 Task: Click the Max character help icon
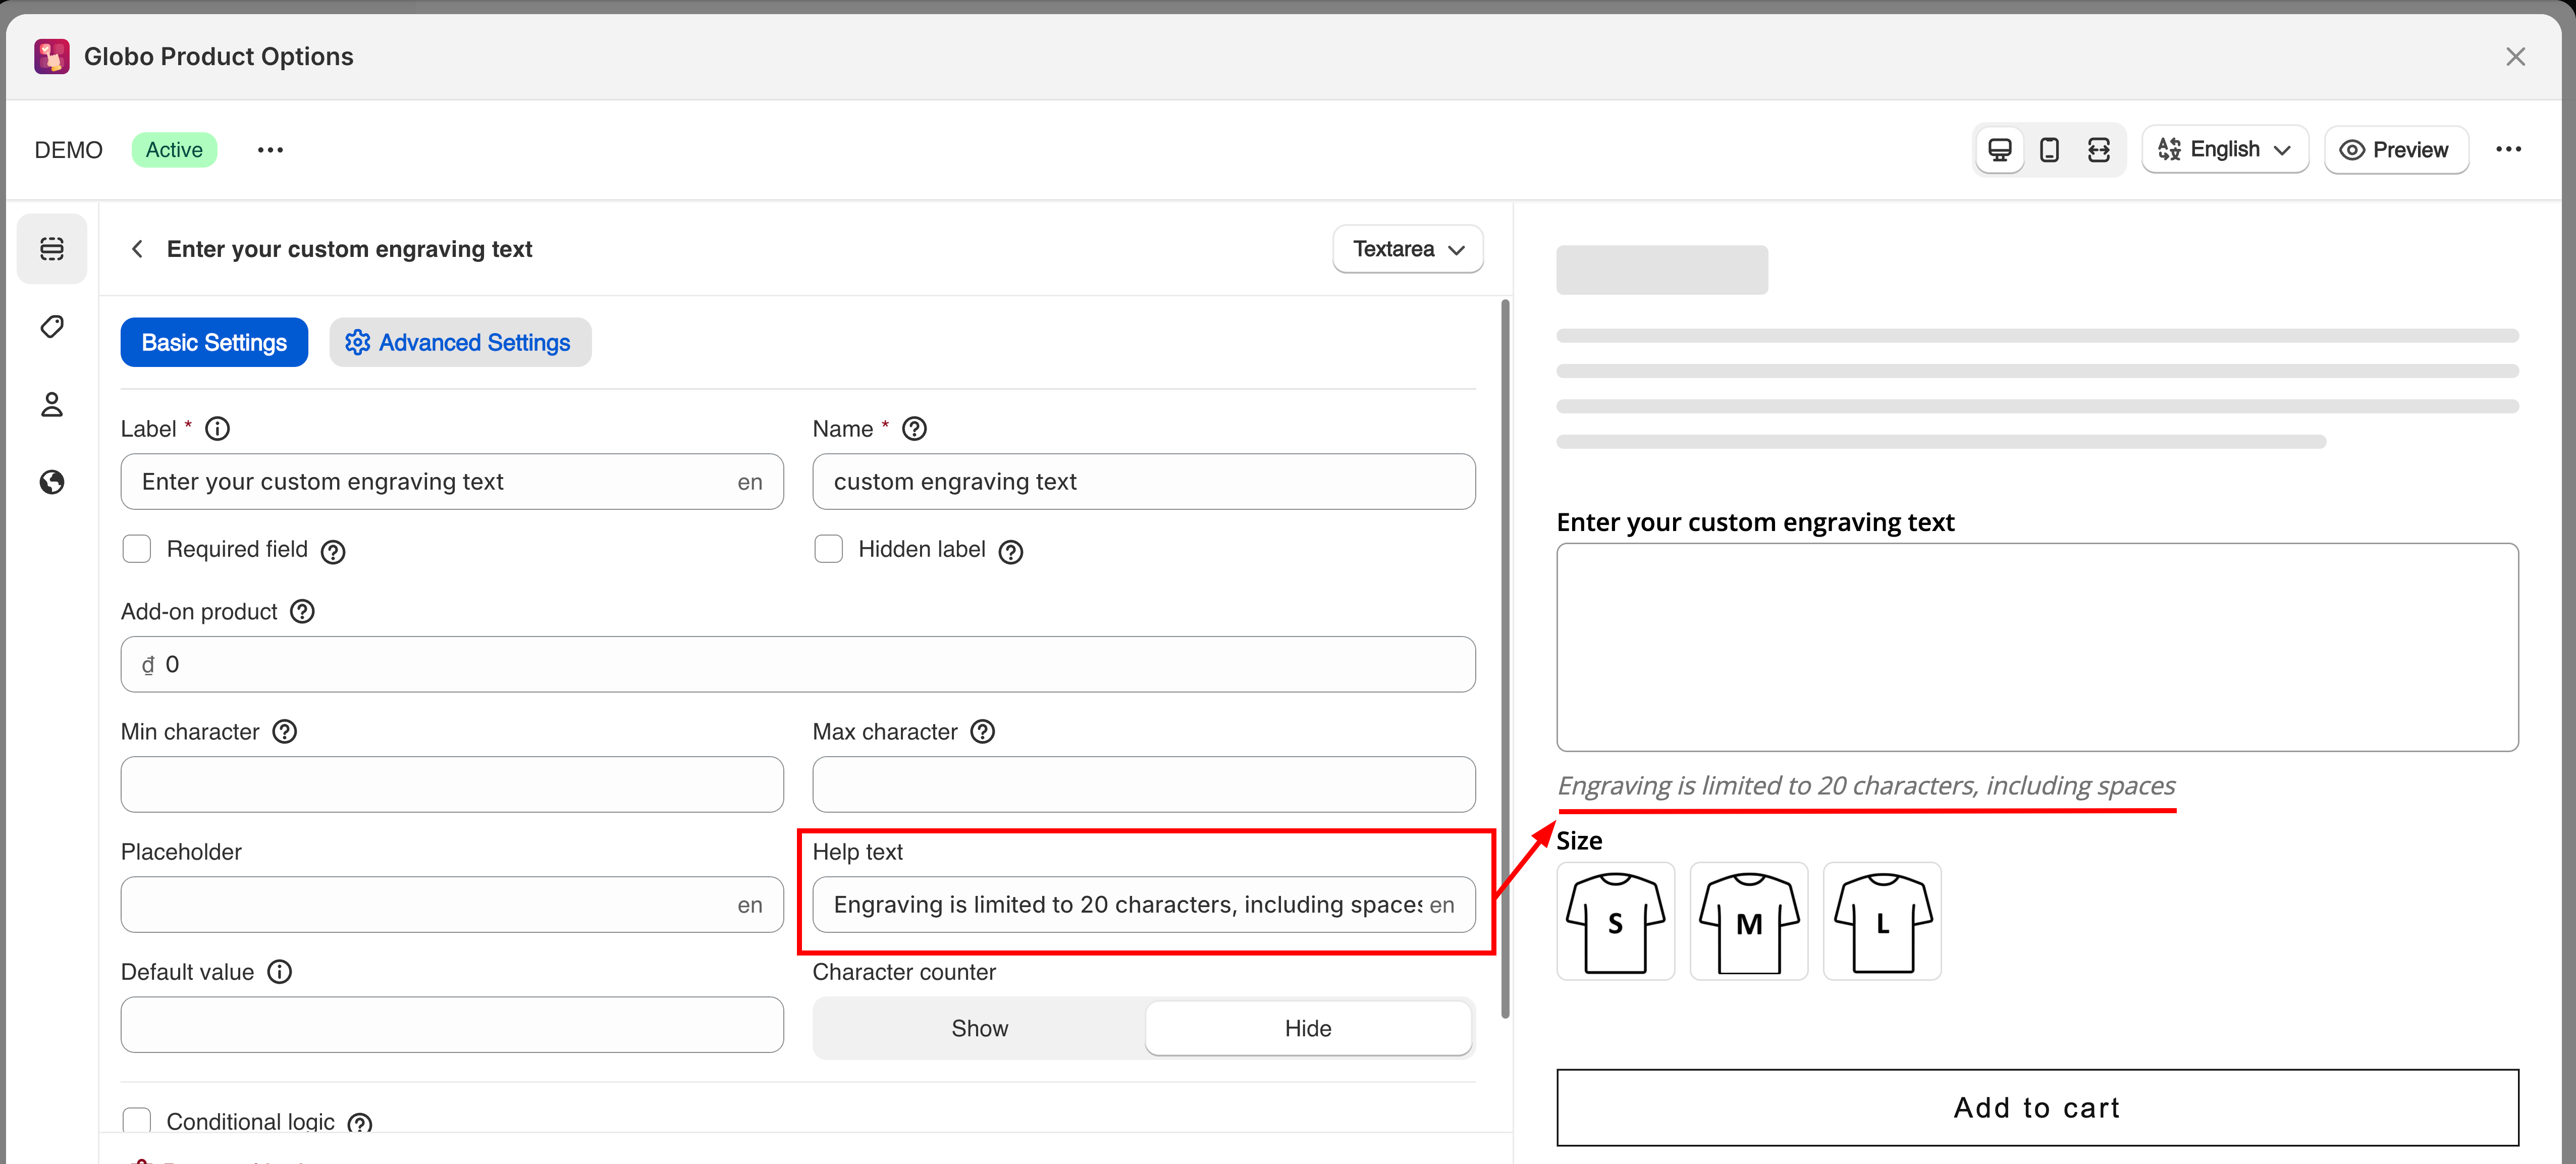(983, 732)
